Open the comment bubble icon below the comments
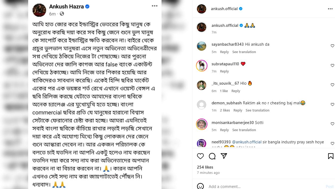335x189 pixels. coord(212,156)
